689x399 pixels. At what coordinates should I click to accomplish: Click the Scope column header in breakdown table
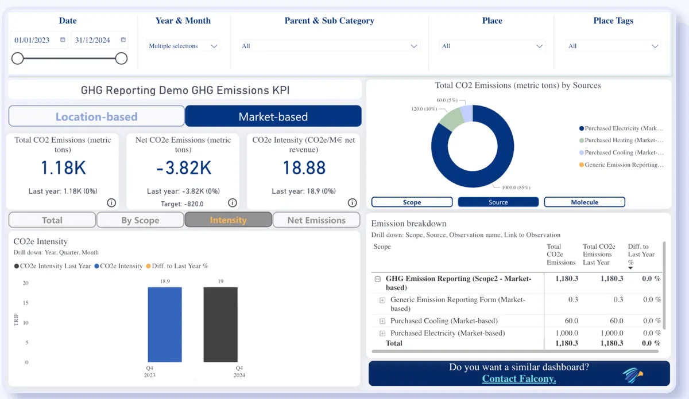coord(382,247)
